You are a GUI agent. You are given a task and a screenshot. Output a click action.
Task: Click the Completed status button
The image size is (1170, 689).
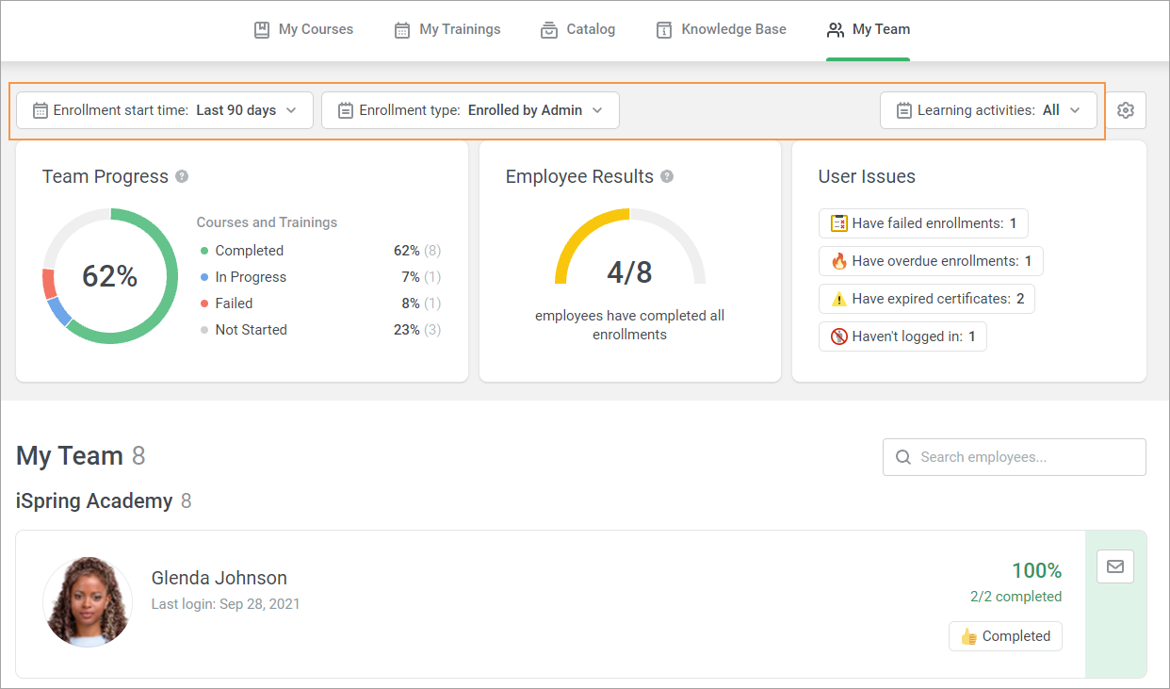[1005, 636]
